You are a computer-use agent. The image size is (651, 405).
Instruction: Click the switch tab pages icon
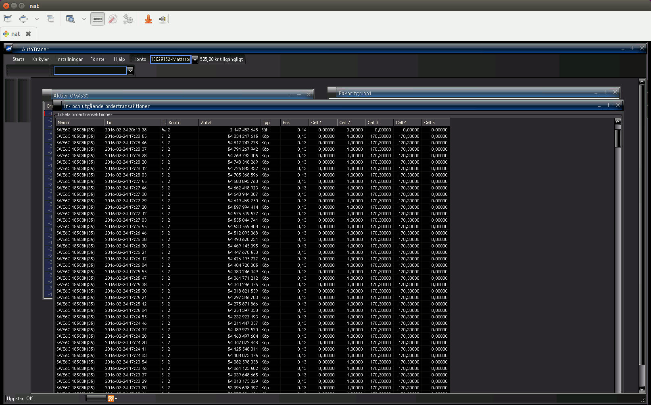point(50,19)
